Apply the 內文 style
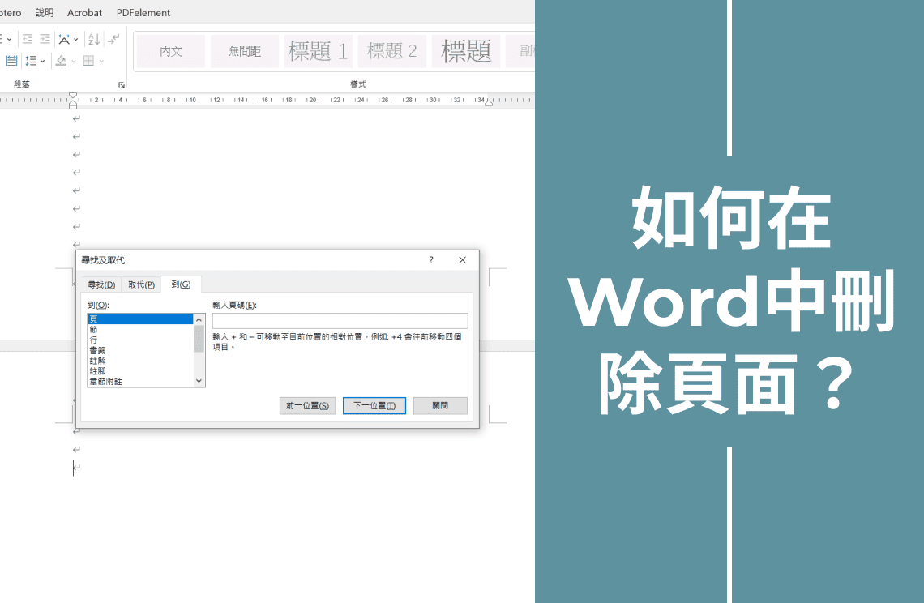This screenshot has height=603, width=924. (x=171, y=51)
